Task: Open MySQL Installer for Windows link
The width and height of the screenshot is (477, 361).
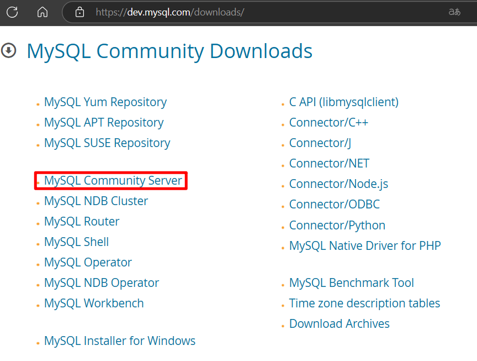Action: coord(120,341)
